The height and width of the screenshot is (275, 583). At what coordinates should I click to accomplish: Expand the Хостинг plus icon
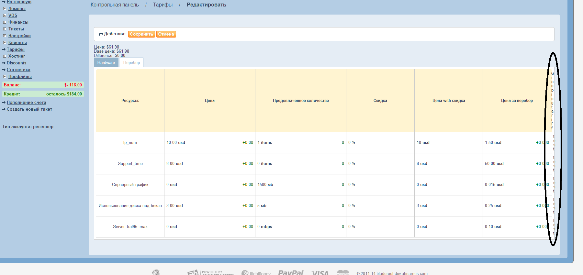pyautogui.click(x=5, y=56)
